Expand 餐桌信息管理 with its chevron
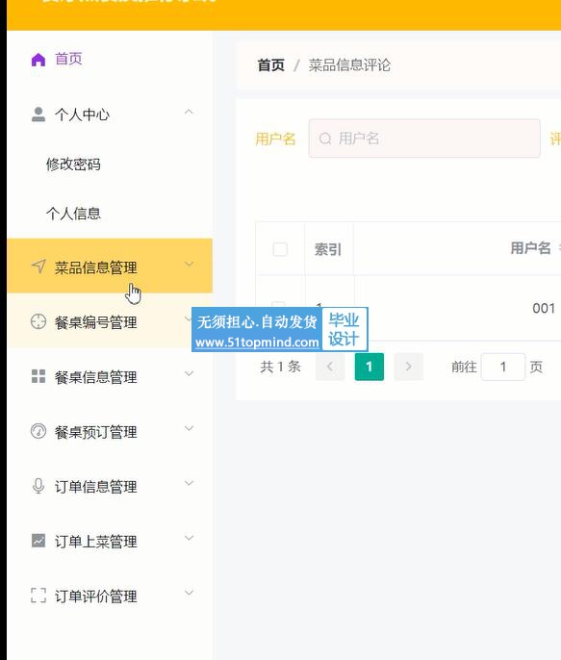This screenshot has width=561, height=660. [189, 373]
